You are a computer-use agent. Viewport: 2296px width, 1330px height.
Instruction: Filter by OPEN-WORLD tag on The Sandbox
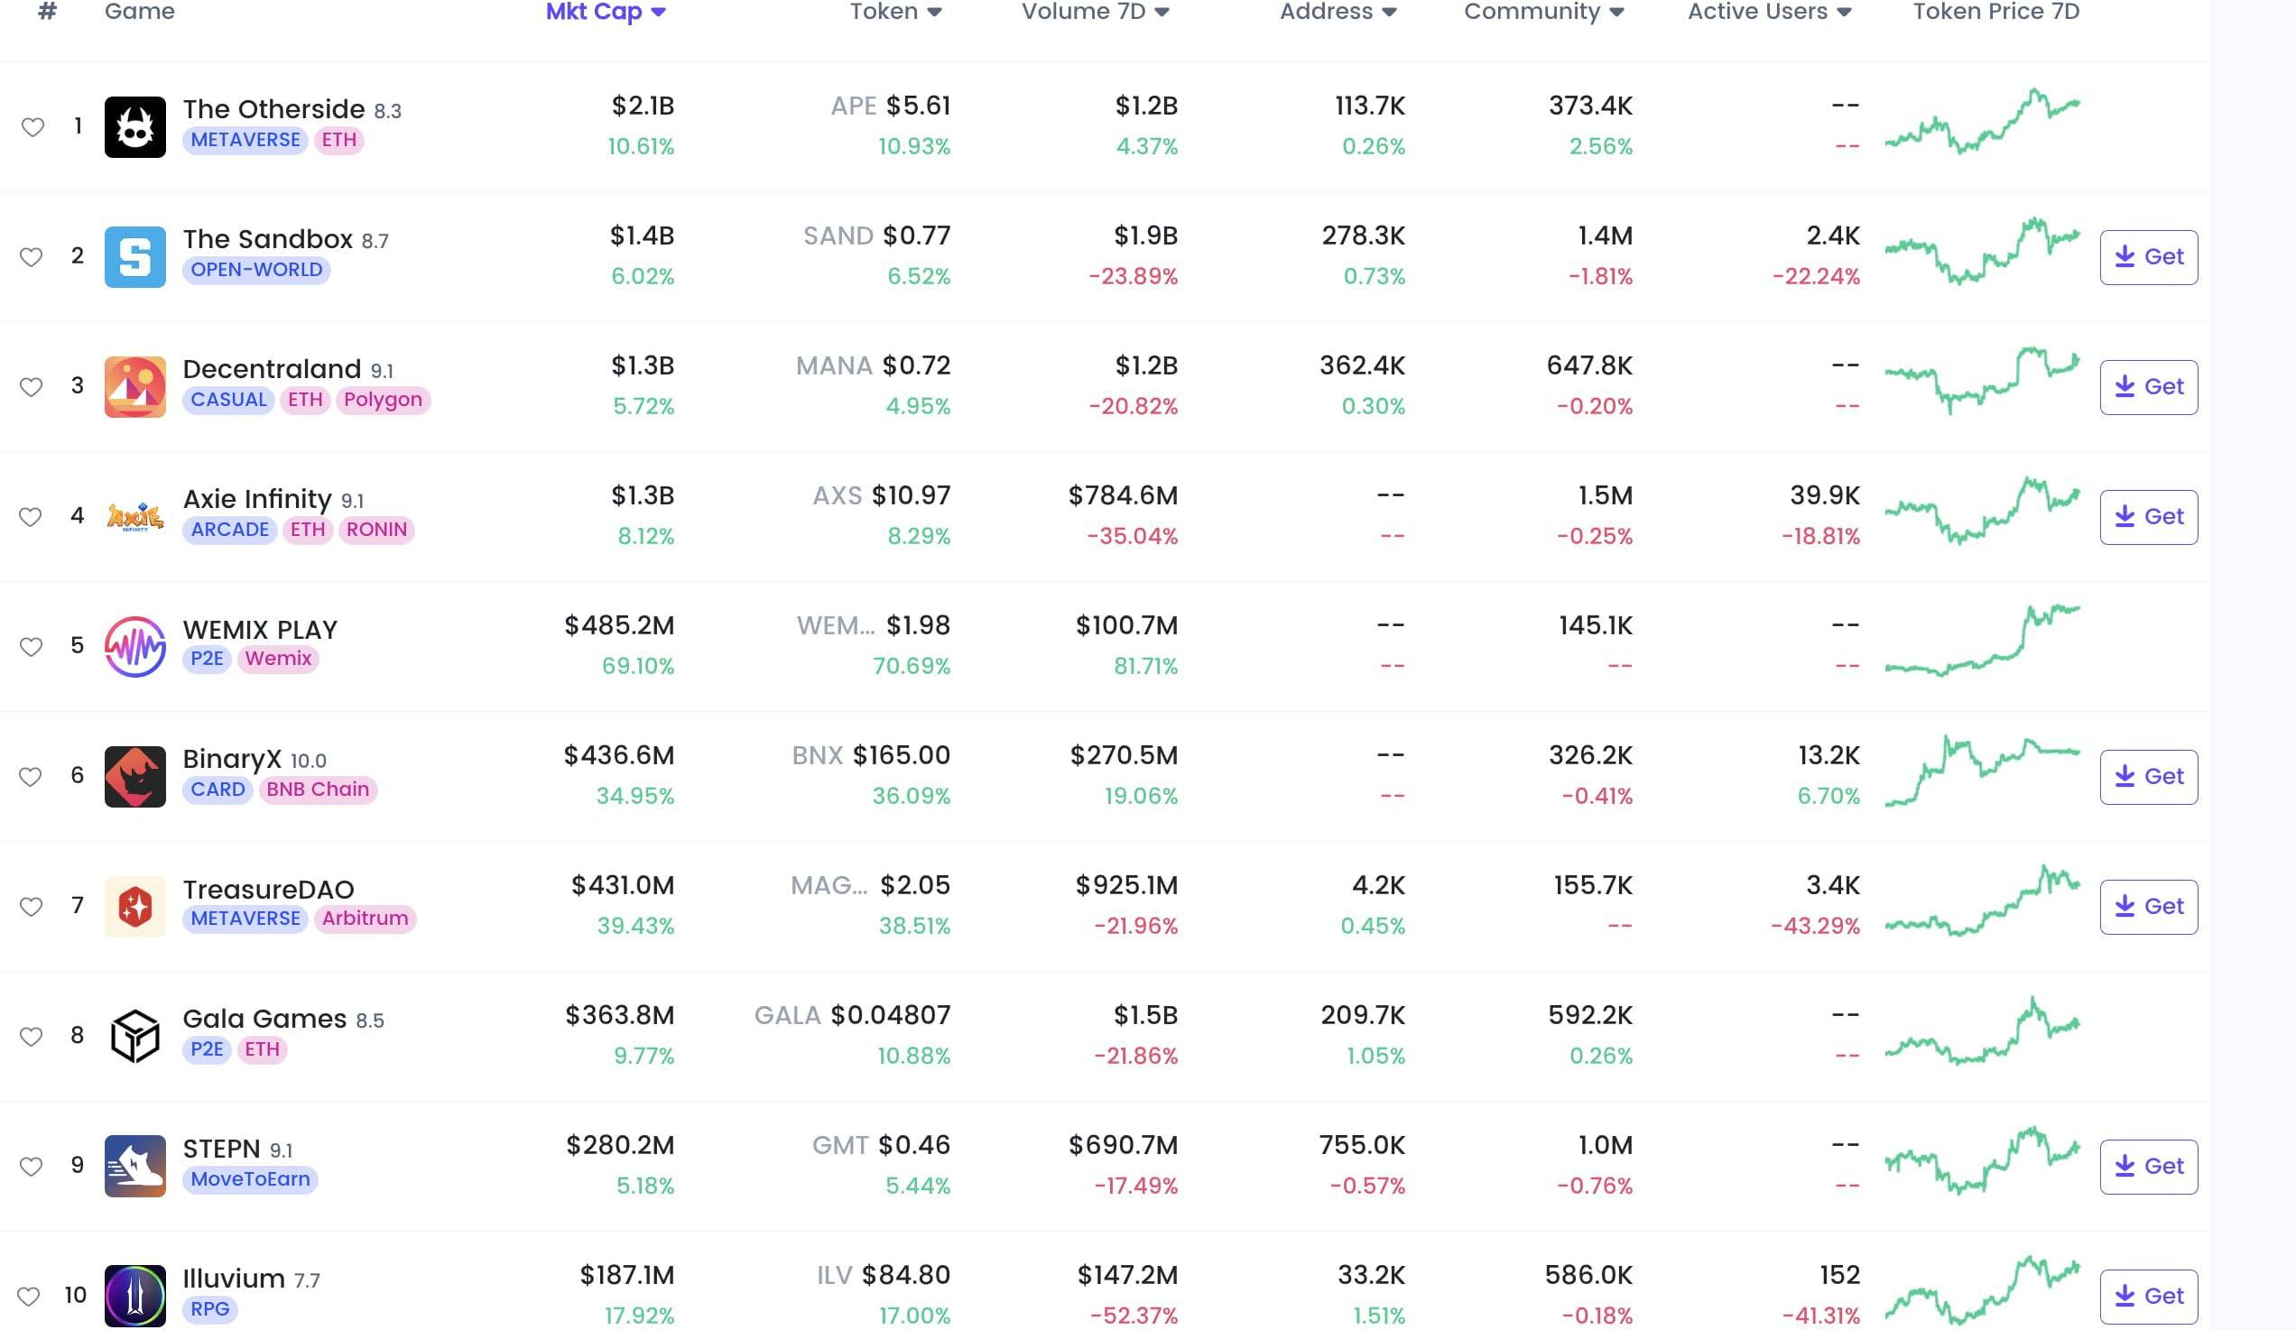(x=256, y=271)
